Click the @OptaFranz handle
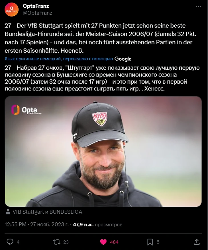The width and height of the screenshot is (208, 250). pos(37,13)
